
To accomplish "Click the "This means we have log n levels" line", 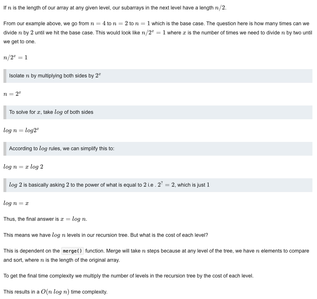I will 106,235.
